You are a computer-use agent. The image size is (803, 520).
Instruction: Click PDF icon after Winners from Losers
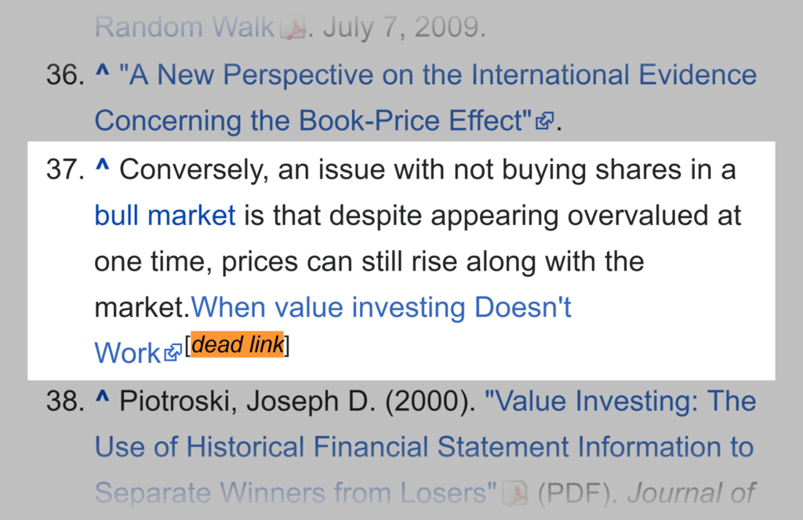(x=515, y=493)
